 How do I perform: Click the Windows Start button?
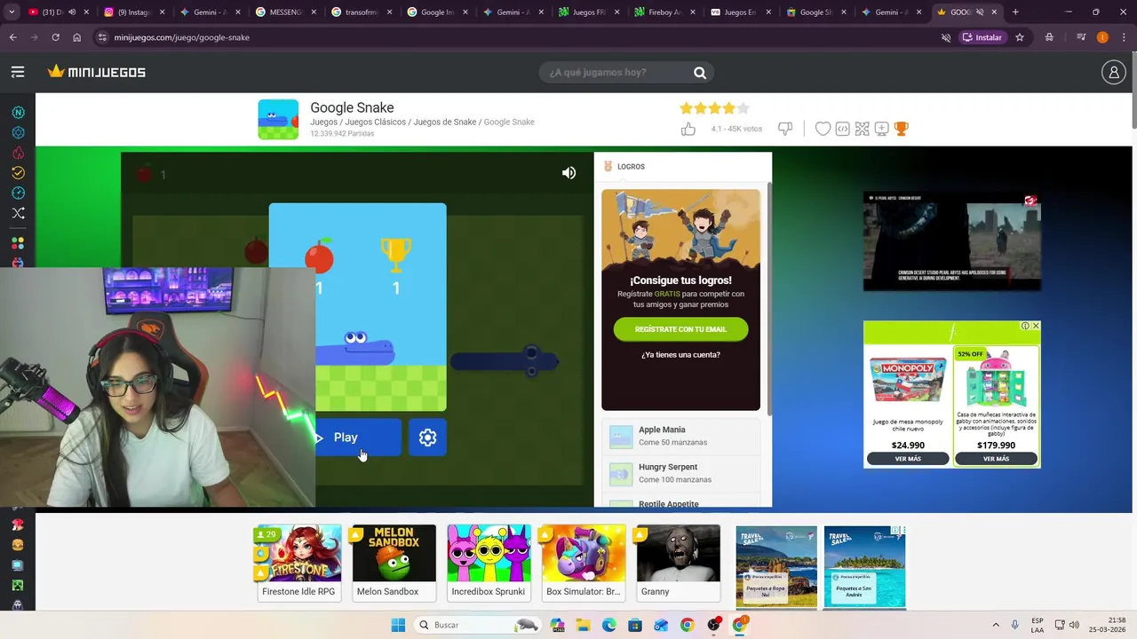398,625
